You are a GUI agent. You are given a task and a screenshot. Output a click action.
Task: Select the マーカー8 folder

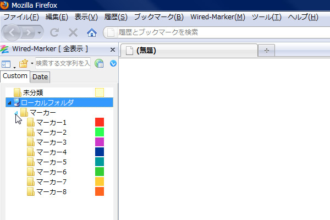tap(47, 191)
